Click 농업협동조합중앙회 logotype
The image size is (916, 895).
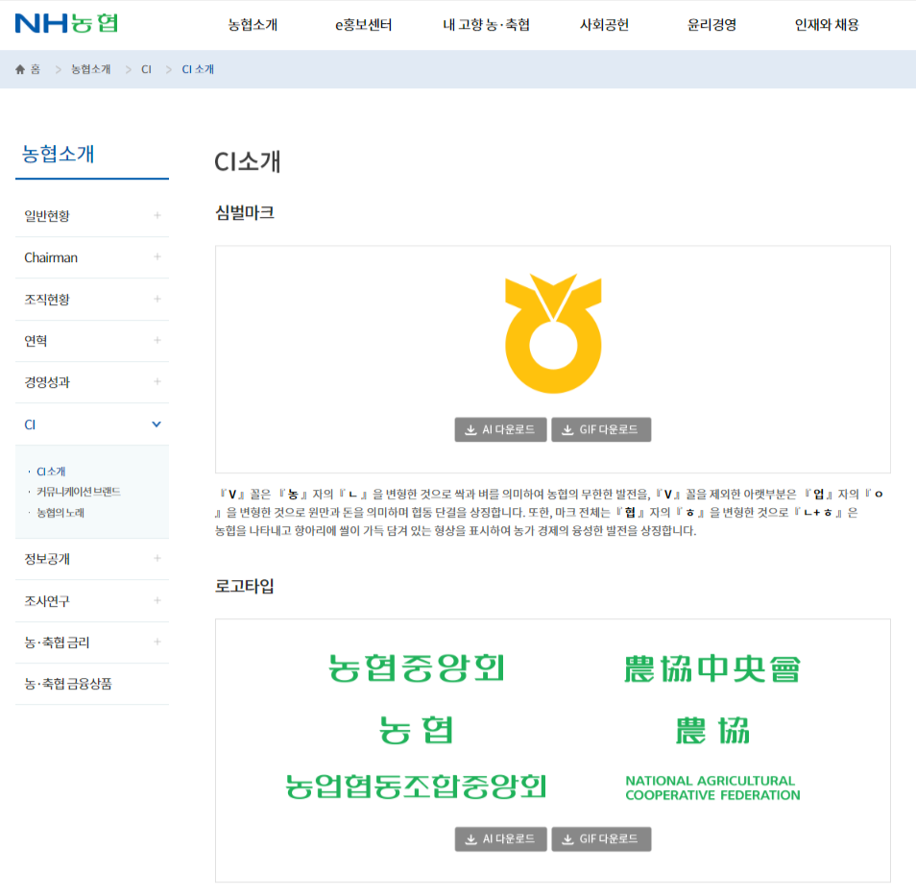click(417, 786)
